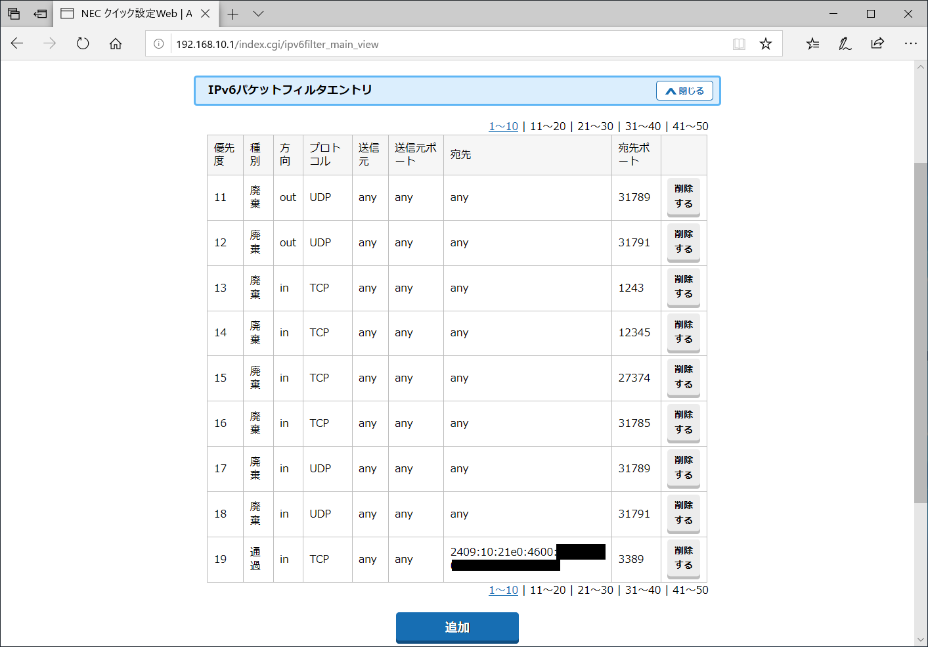Open bottom pagination link 41～50
This screenshot has height=647, width=928.
[690, 591]
